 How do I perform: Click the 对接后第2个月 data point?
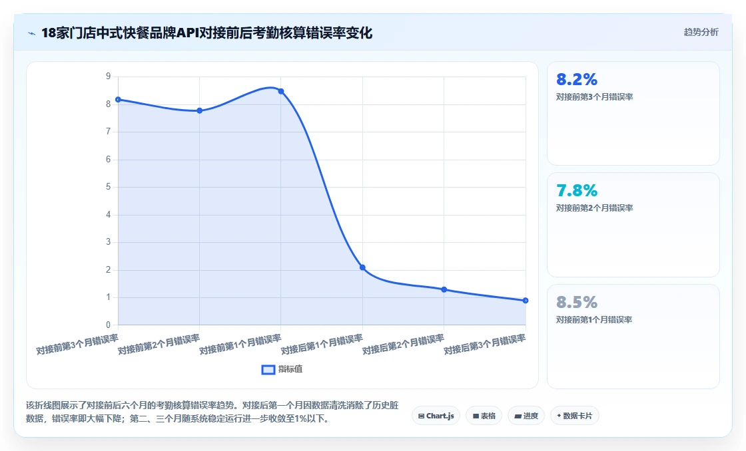pos(444,289)
